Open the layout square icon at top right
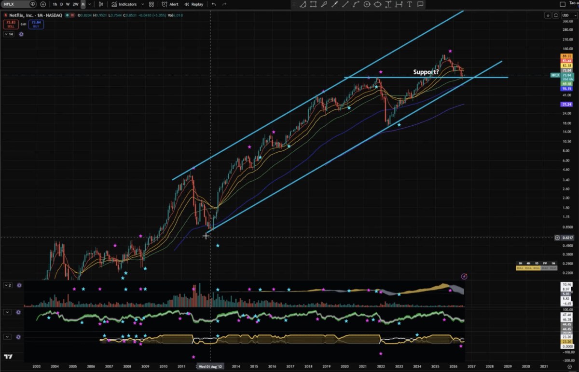The image size is (579, 372). [563, 4]
